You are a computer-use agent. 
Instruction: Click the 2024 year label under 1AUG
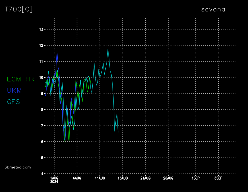[54, 181]
